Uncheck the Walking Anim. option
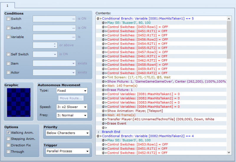The width and height of the screenshot is (236, 162). pos(8,132)
